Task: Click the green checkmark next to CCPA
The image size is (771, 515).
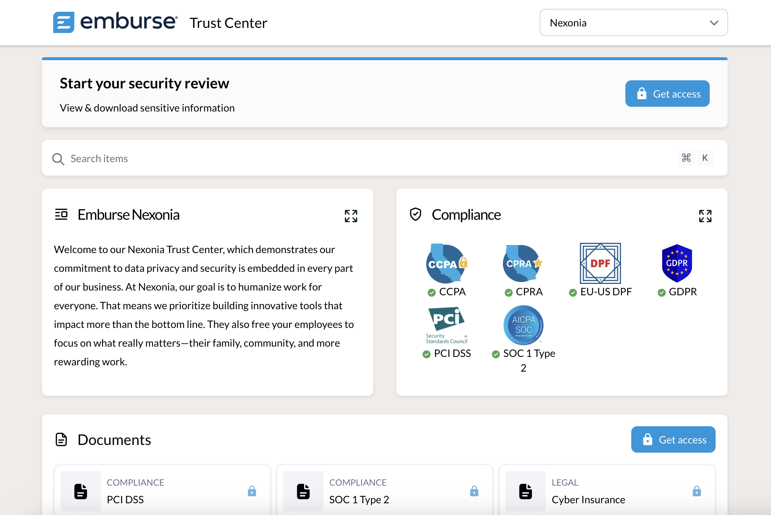Action: [432, 292]
